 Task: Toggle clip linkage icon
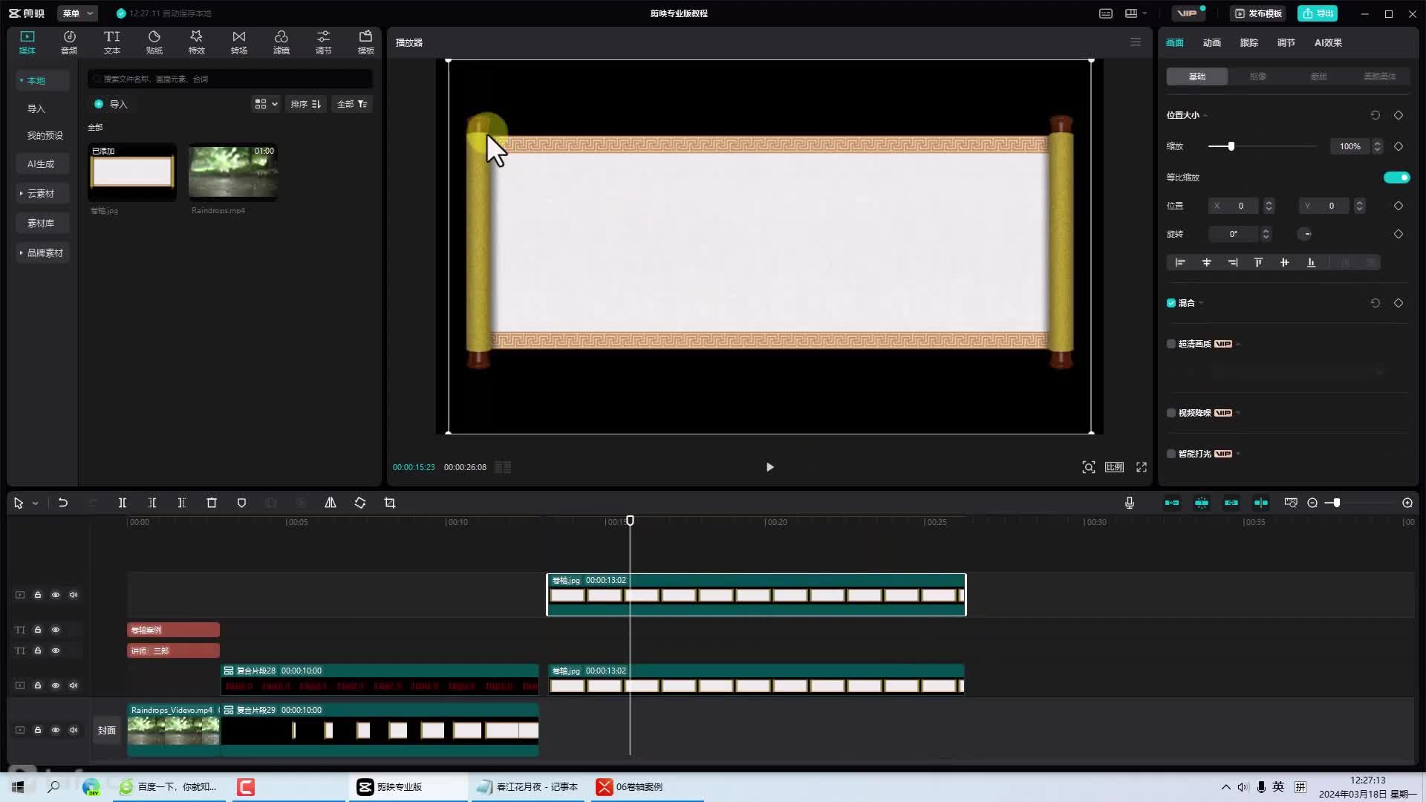click(x=1231, y=503)
